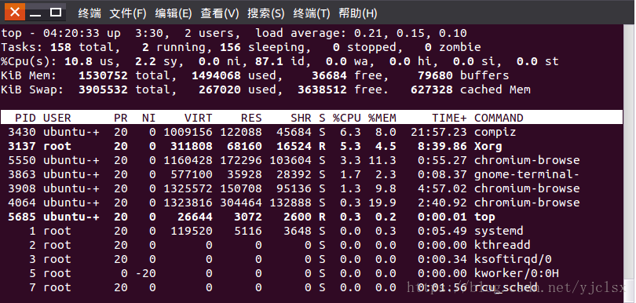Click the NI column header
The height and width of the screenshot is (303, 636).
pyautogui.click(x=149, y=118)
